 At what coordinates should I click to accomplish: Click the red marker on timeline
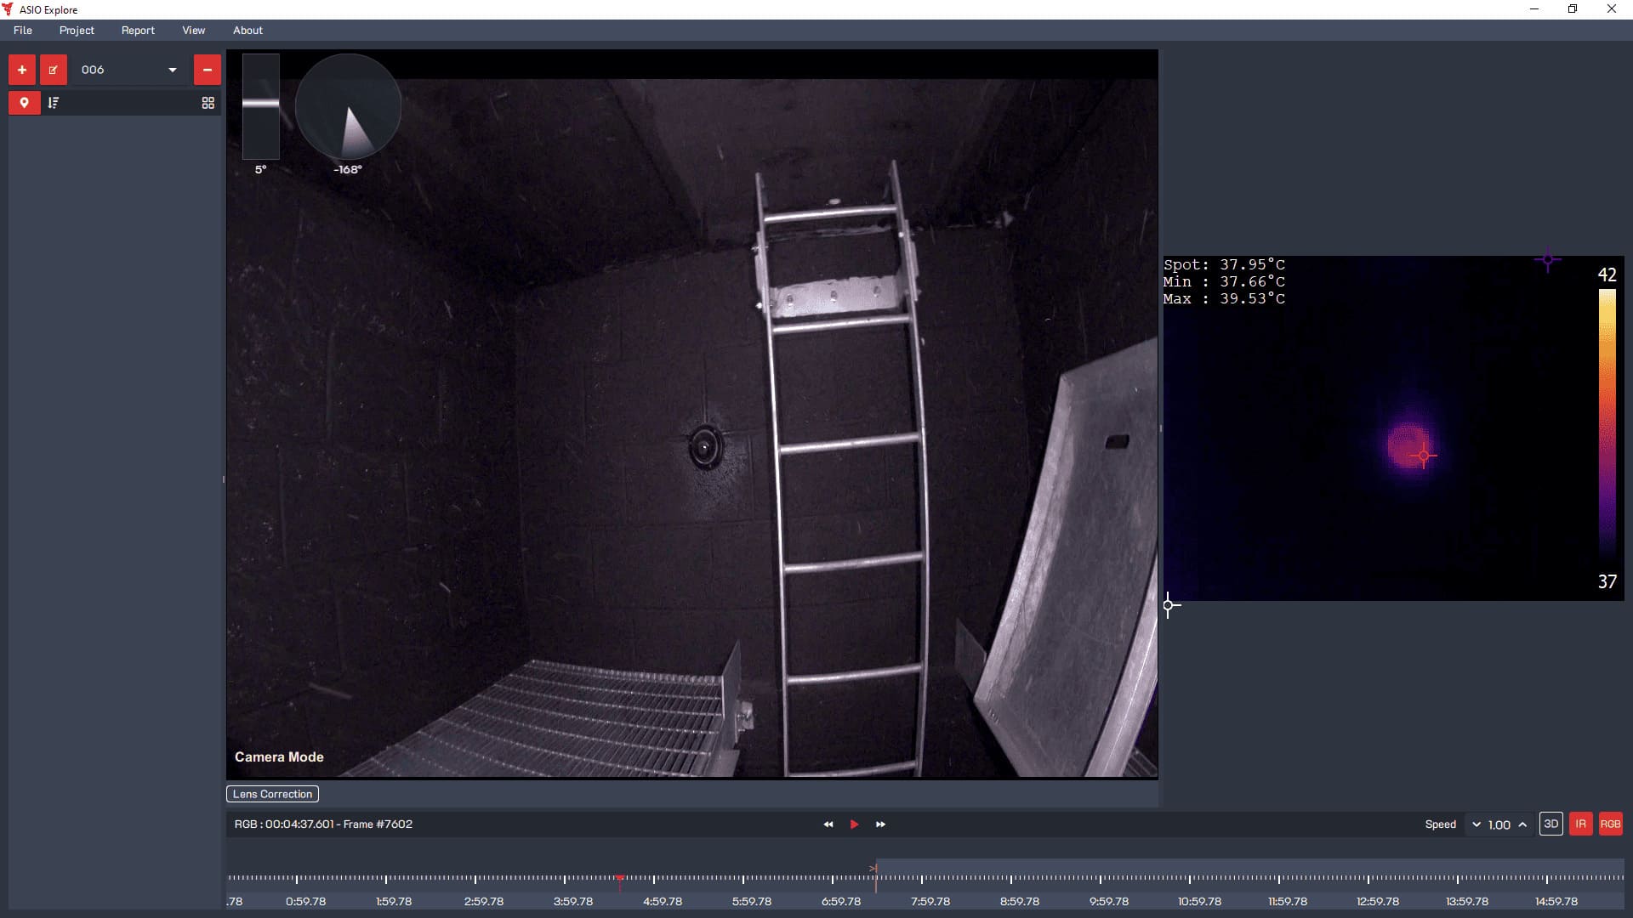[x=620, y=879]
